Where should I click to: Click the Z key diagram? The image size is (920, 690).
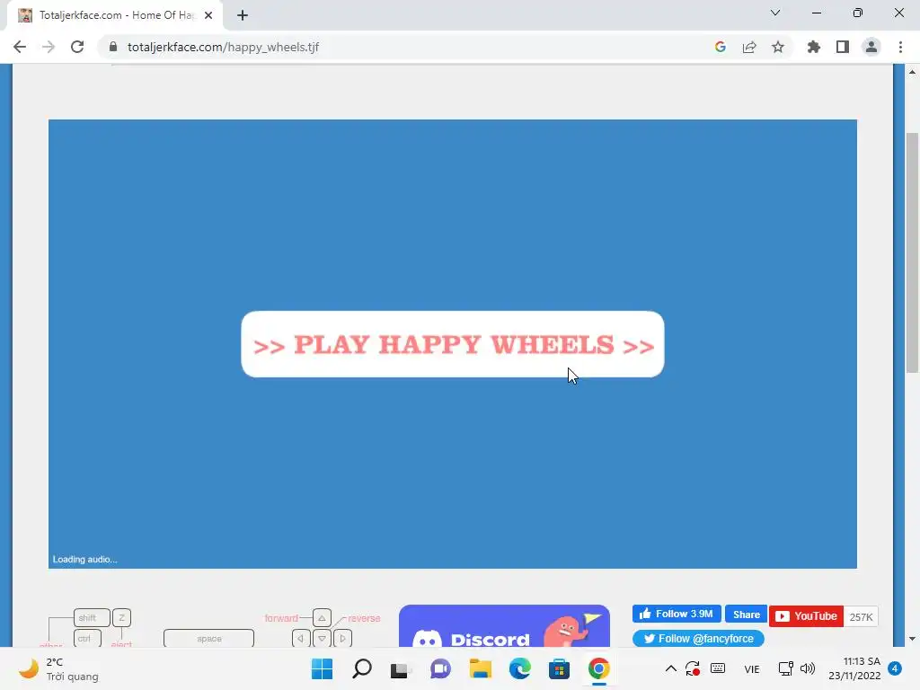[x=121, y=618]
